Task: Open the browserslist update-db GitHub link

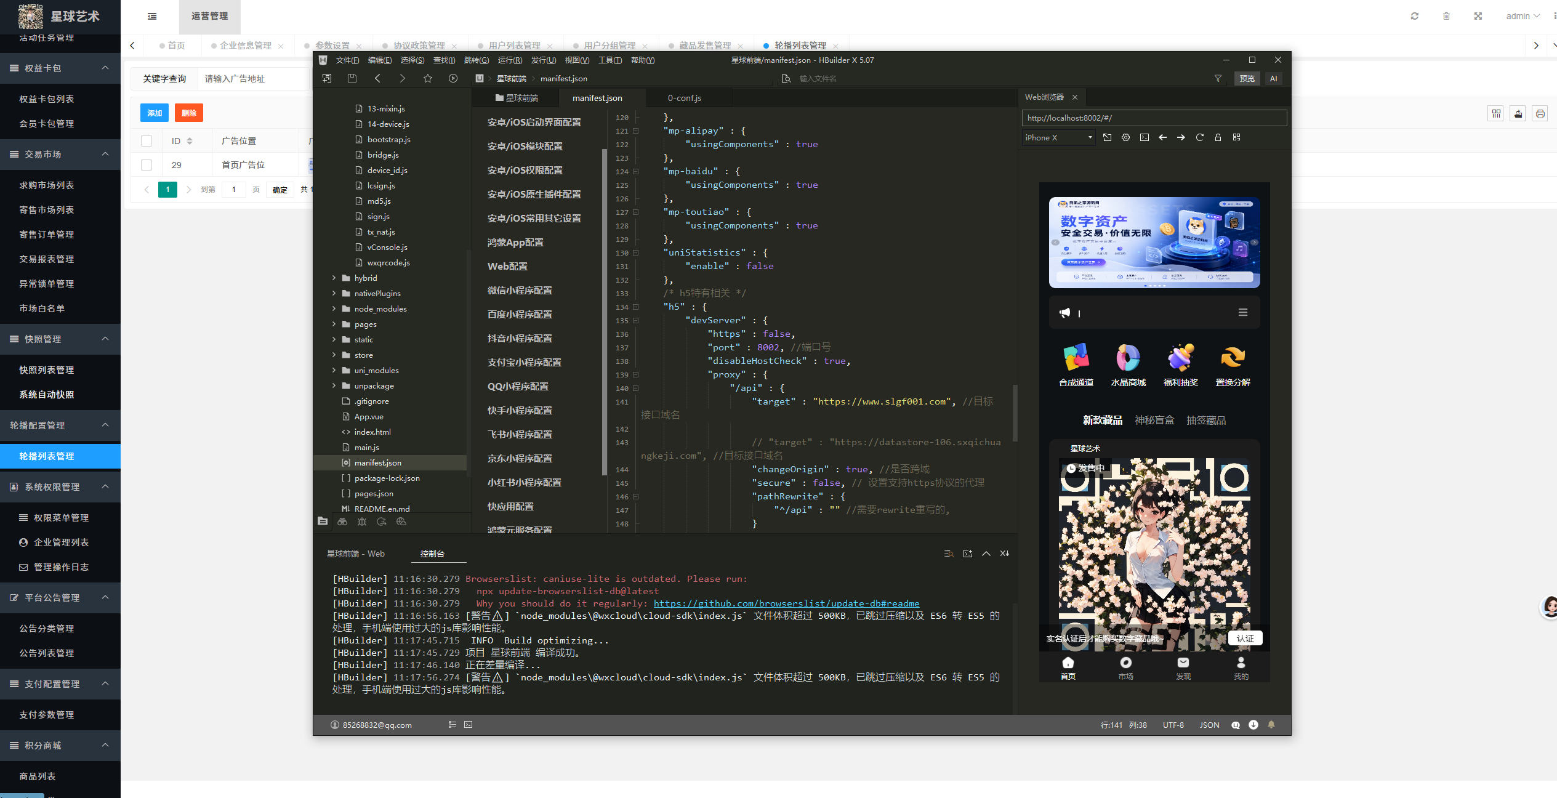Action: [786, 603]
